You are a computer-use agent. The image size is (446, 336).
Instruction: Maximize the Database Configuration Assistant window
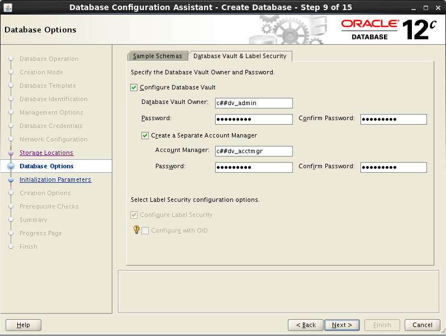click(x=426, y=8)
